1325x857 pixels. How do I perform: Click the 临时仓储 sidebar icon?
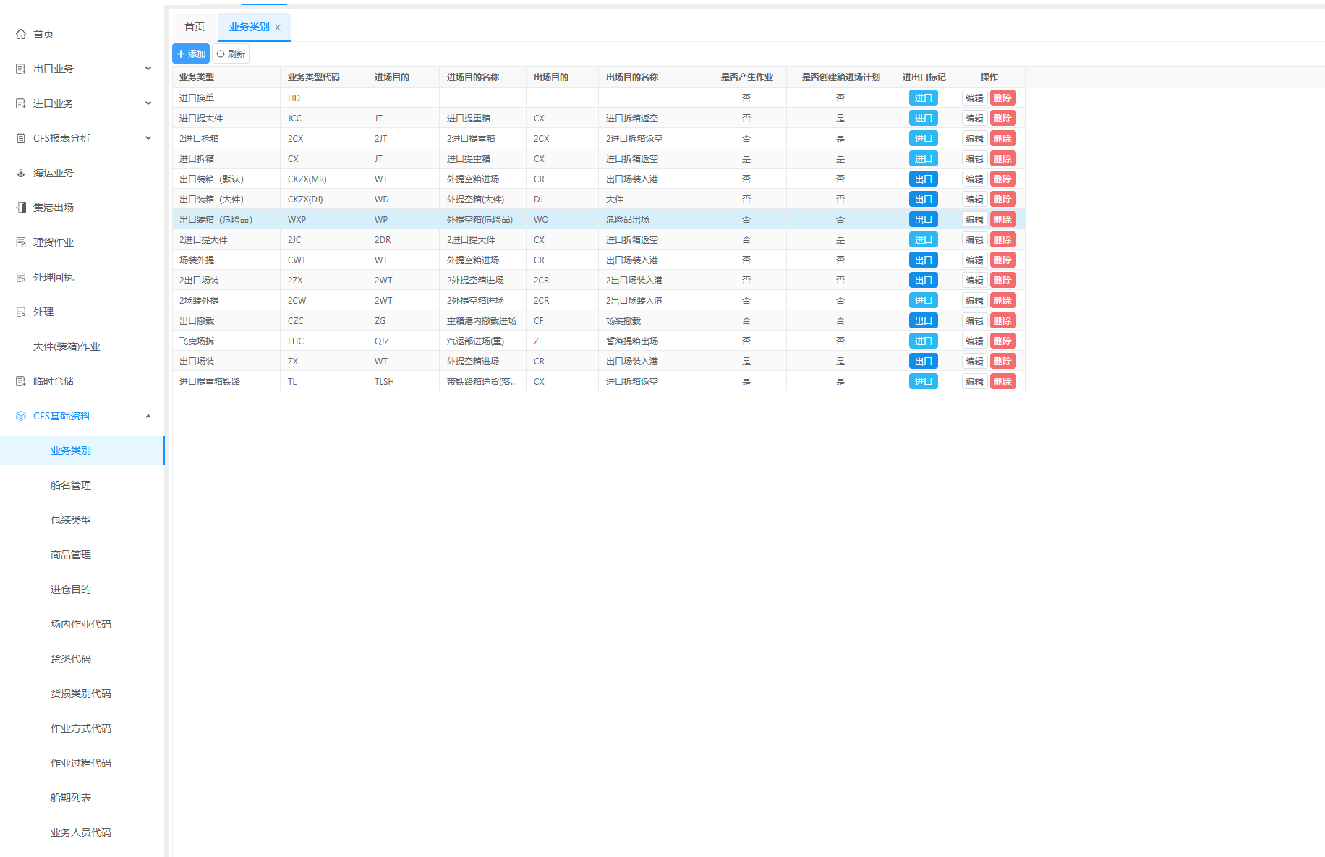coord(21,381)
